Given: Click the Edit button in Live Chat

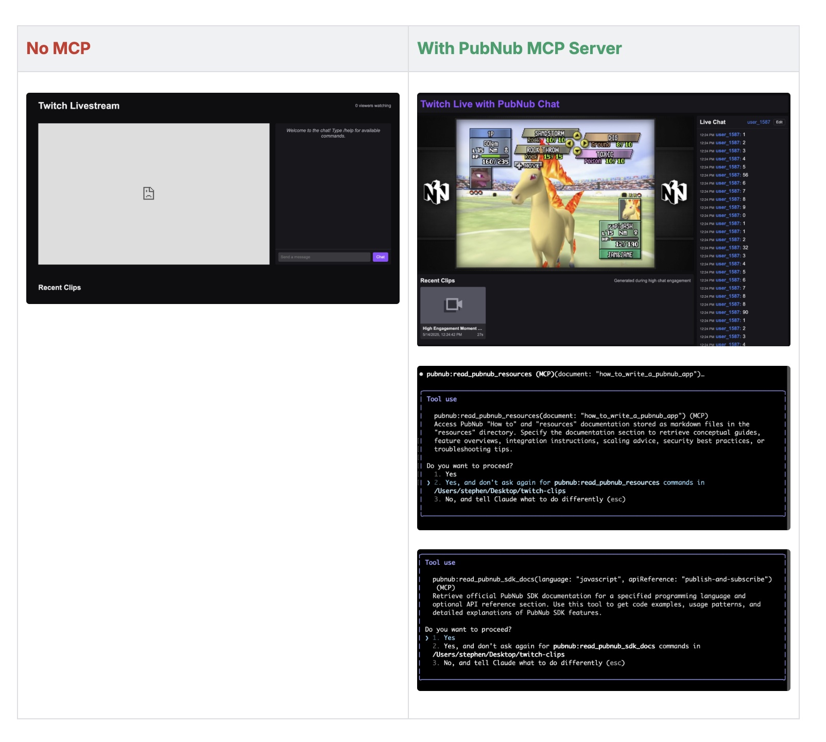Looking at the screenshot, I should (x=779, y=122).
